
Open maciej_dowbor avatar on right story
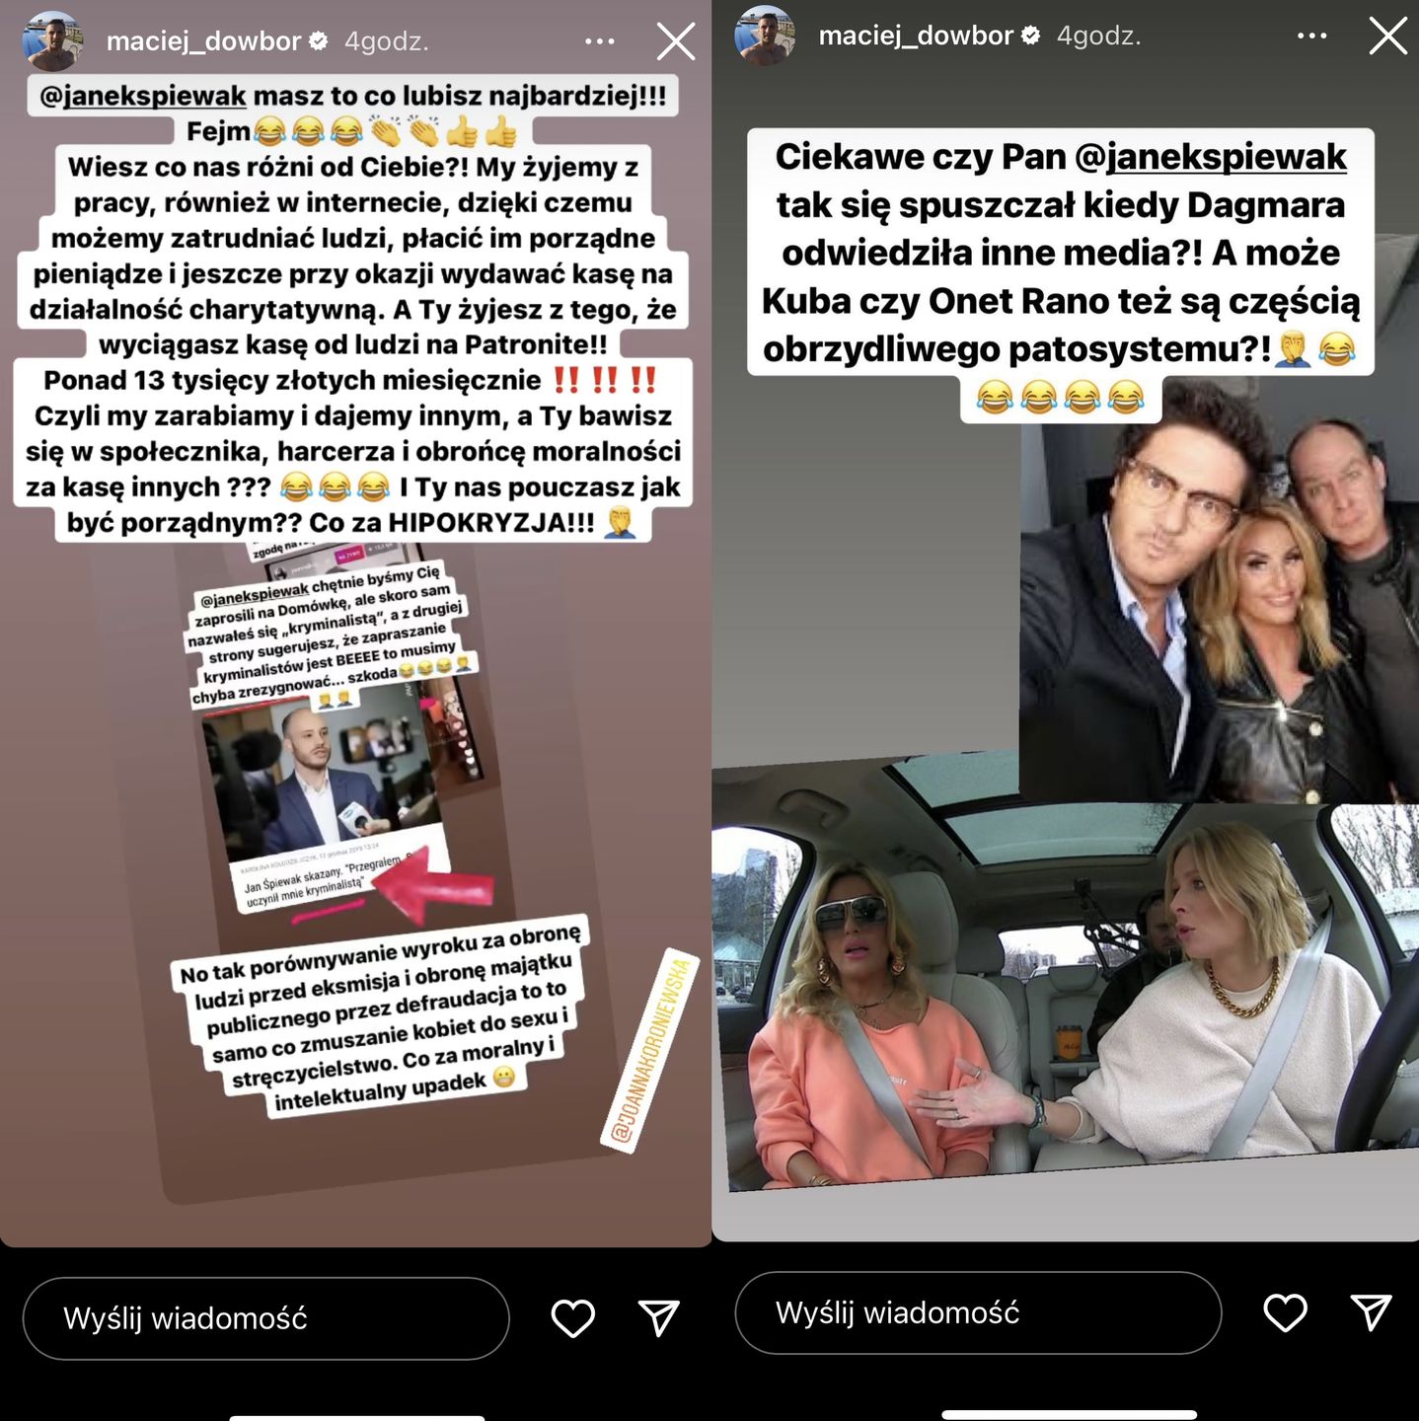pyautogui.click(x=765, y=36)
